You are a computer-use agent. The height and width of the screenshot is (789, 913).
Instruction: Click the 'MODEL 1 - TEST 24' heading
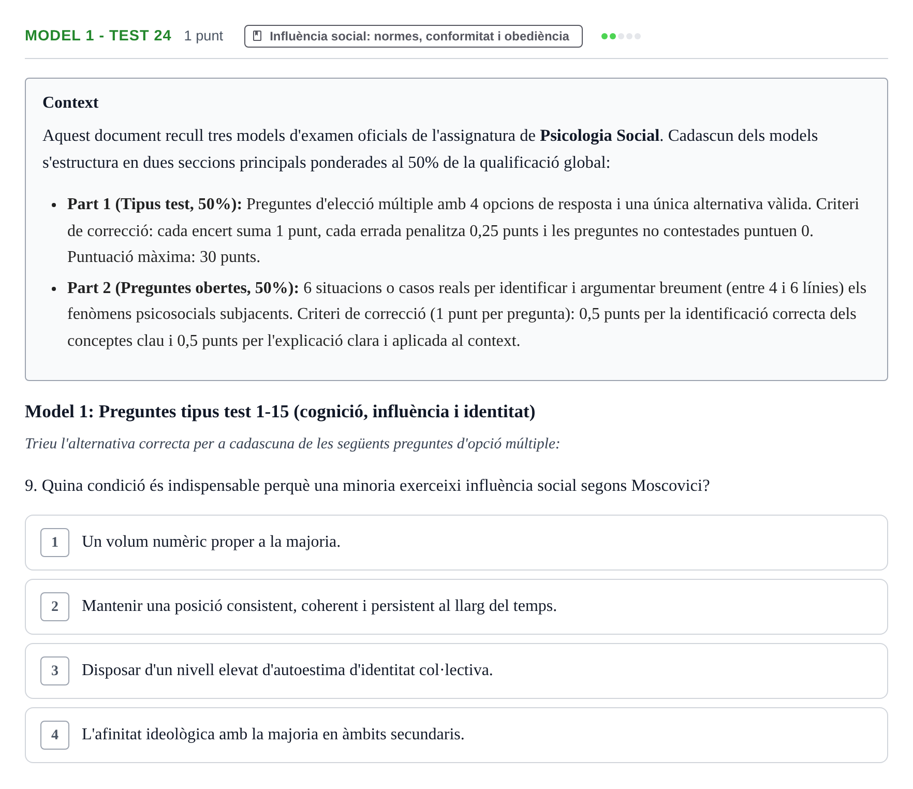coord(98,35)
